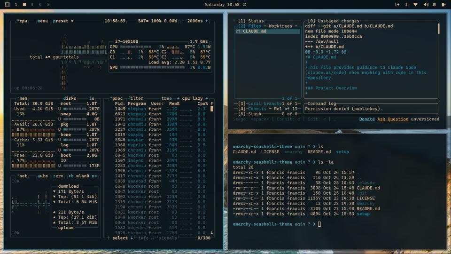The height and width of the screenshot is (254, 451).
Task: Open the btop menu
Action: pyautogui.click(x=43, y=21)
